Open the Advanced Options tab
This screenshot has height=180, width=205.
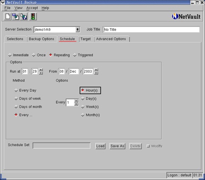(111, 39)
